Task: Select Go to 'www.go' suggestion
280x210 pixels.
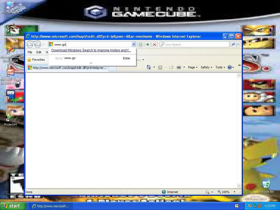Action: point(92,58)
